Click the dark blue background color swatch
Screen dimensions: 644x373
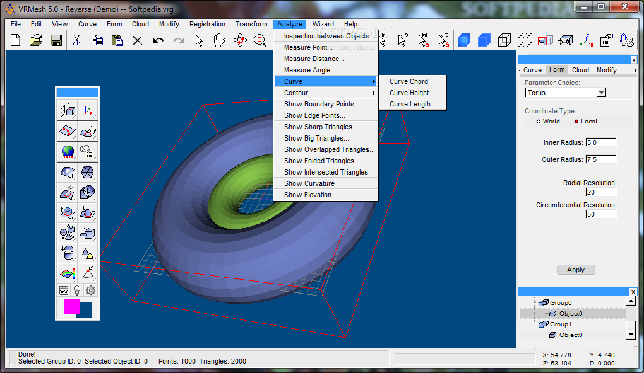(86, 310)
